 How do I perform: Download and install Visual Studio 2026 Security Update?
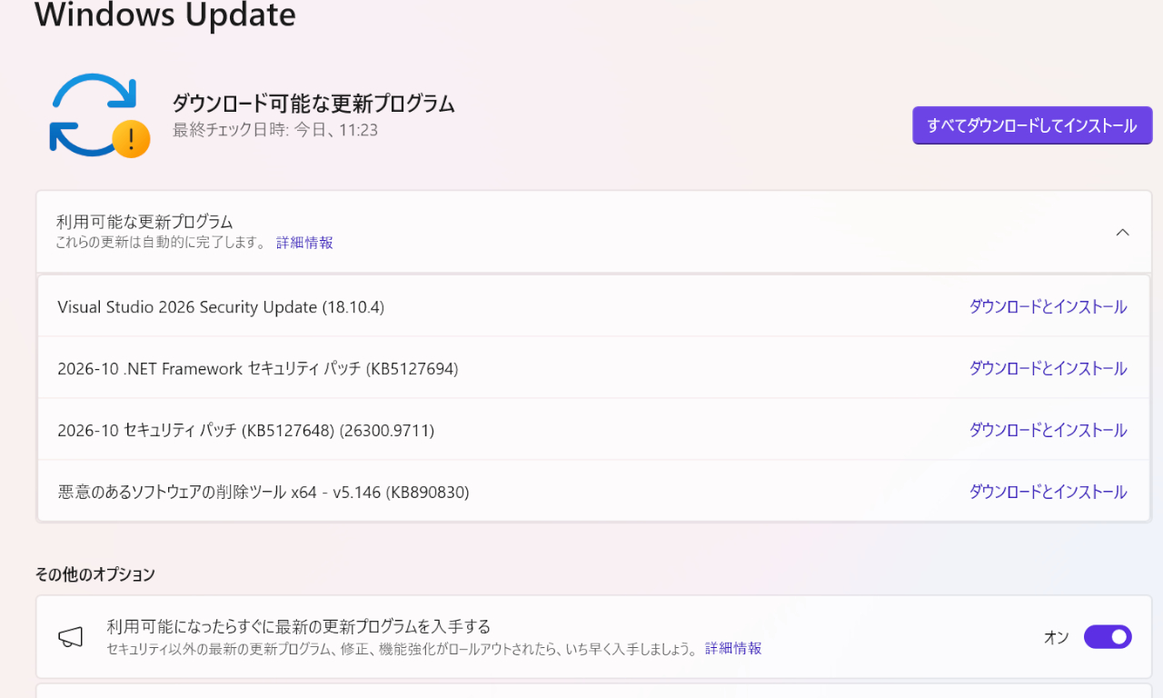[1048, 307]
